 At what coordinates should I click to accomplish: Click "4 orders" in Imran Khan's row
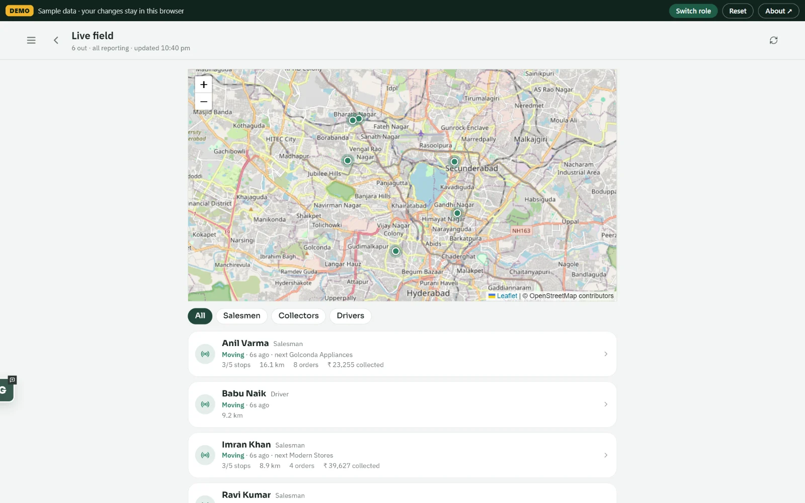coord(302,466)
